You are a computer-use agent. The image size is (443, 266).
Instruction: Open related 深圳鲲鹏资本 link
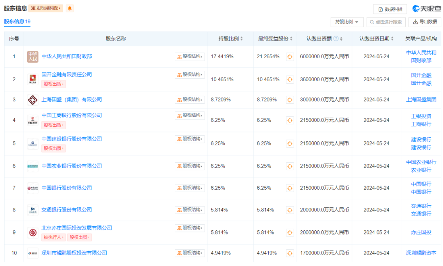click(x=421, y=253)
